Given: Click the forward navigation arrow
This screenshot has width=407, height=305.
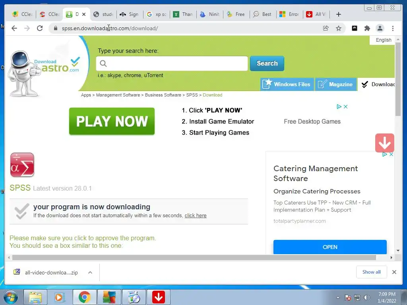Looking at the screenshot, I should coord(27,28).
